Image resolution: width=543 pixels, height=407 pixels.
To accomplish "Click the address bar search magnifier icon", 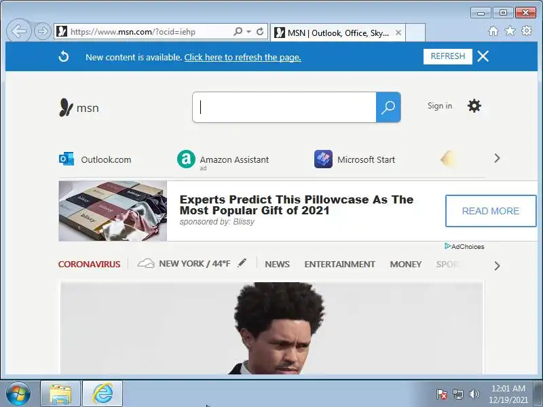I will [238, 31].
